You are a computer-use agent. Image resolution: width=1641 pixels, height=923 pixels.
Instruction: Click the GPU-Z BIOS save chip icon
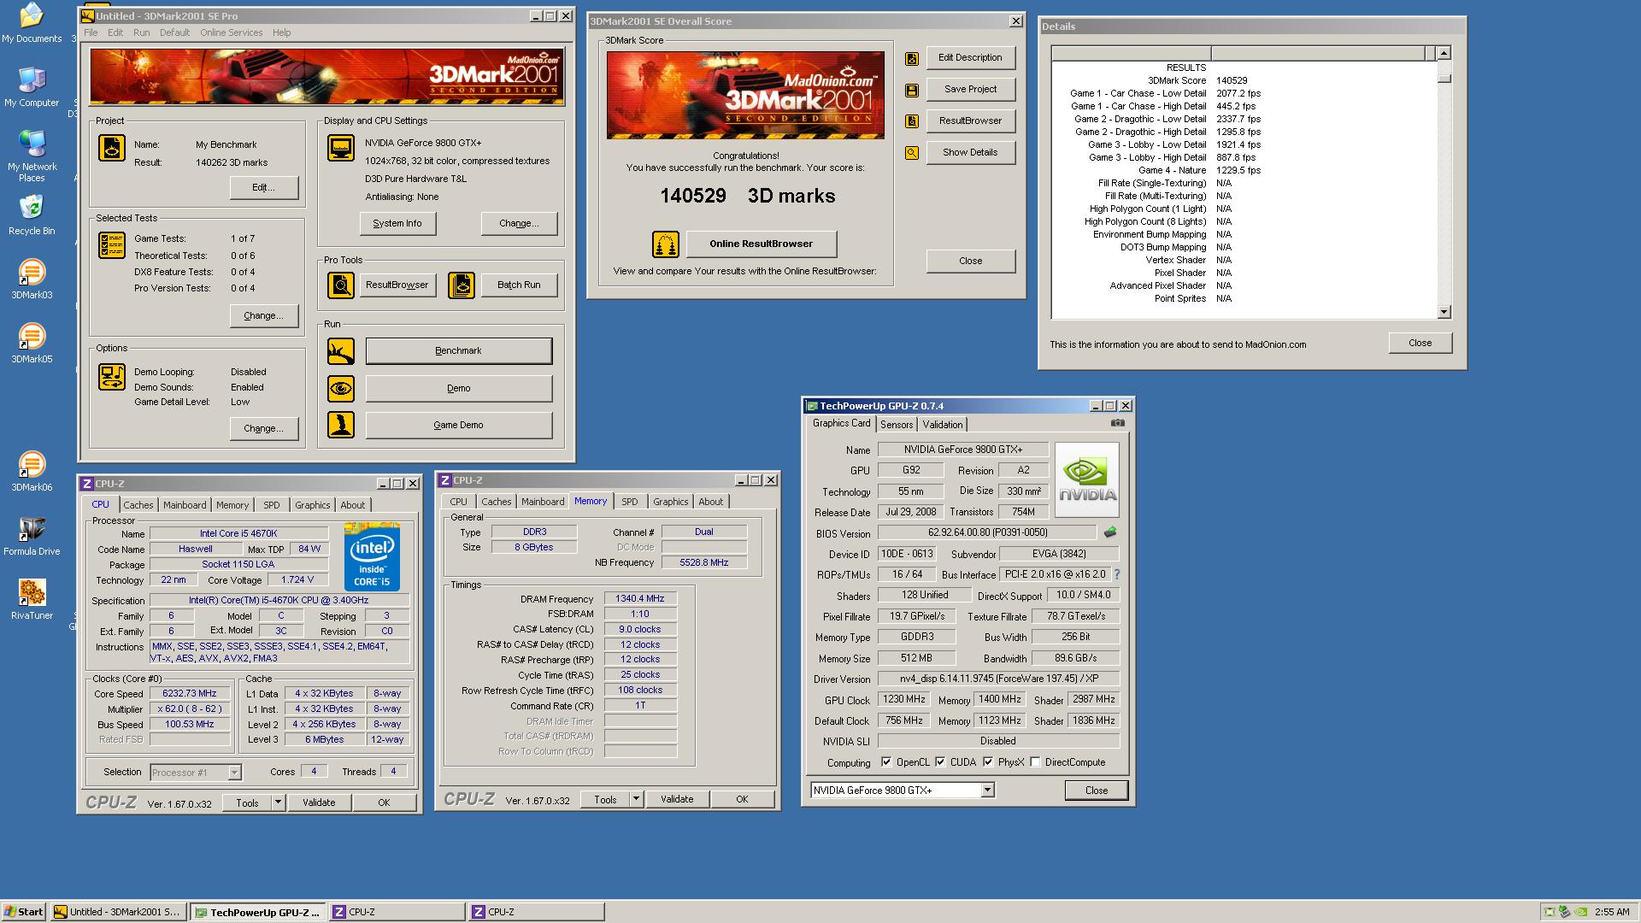[x=1110, y=532]
